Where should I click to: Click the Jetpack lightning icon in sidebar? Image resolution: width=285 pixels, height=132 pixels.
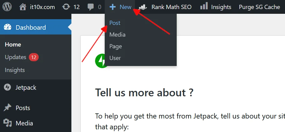pyautogui.click(x=7, y=87)
